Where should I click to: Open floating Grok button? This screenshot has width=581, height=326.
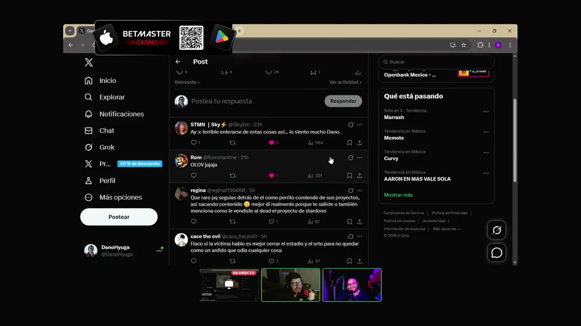pyautogui.click(x=497, y=230)
